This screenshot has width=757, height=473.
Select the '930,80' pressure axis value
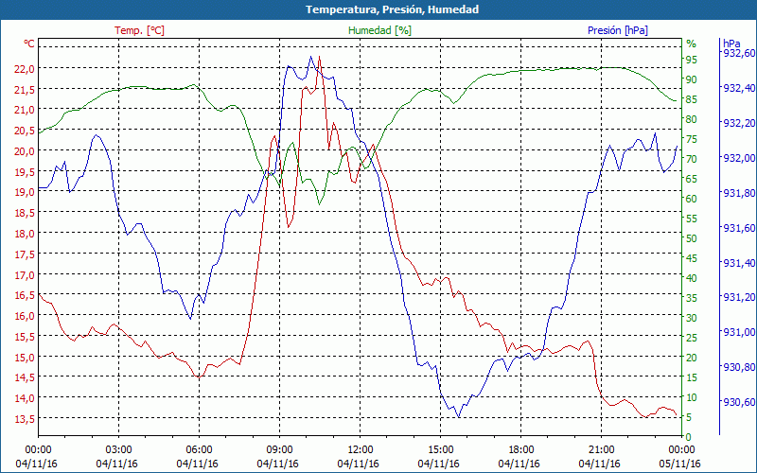(x=739, y=367)
